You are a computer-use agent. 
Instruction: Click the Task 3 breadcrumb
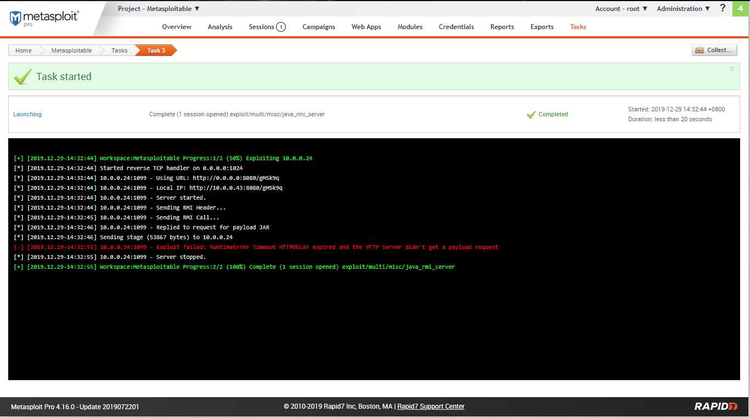coord(156,50)
